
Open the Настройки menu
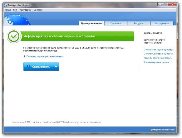pos(25,10)
